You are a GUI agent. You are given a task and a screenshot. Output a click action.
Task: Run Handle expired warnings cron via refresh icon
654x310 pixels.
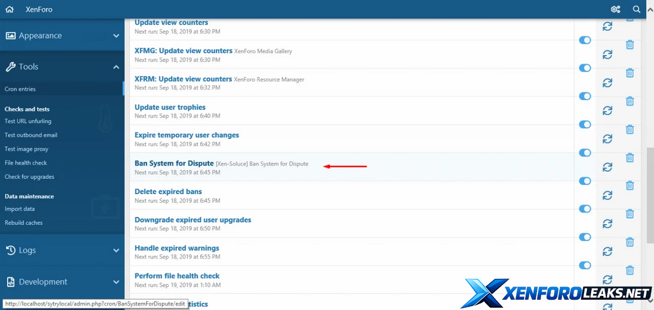(x=608, y=251)
